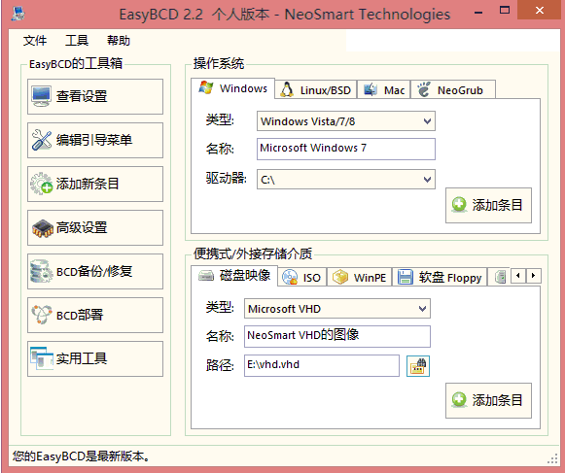Switch to the NeoGrub tab
Image resolution: width=565 pixels, height=473 pixels.
(x=452, y=89)
